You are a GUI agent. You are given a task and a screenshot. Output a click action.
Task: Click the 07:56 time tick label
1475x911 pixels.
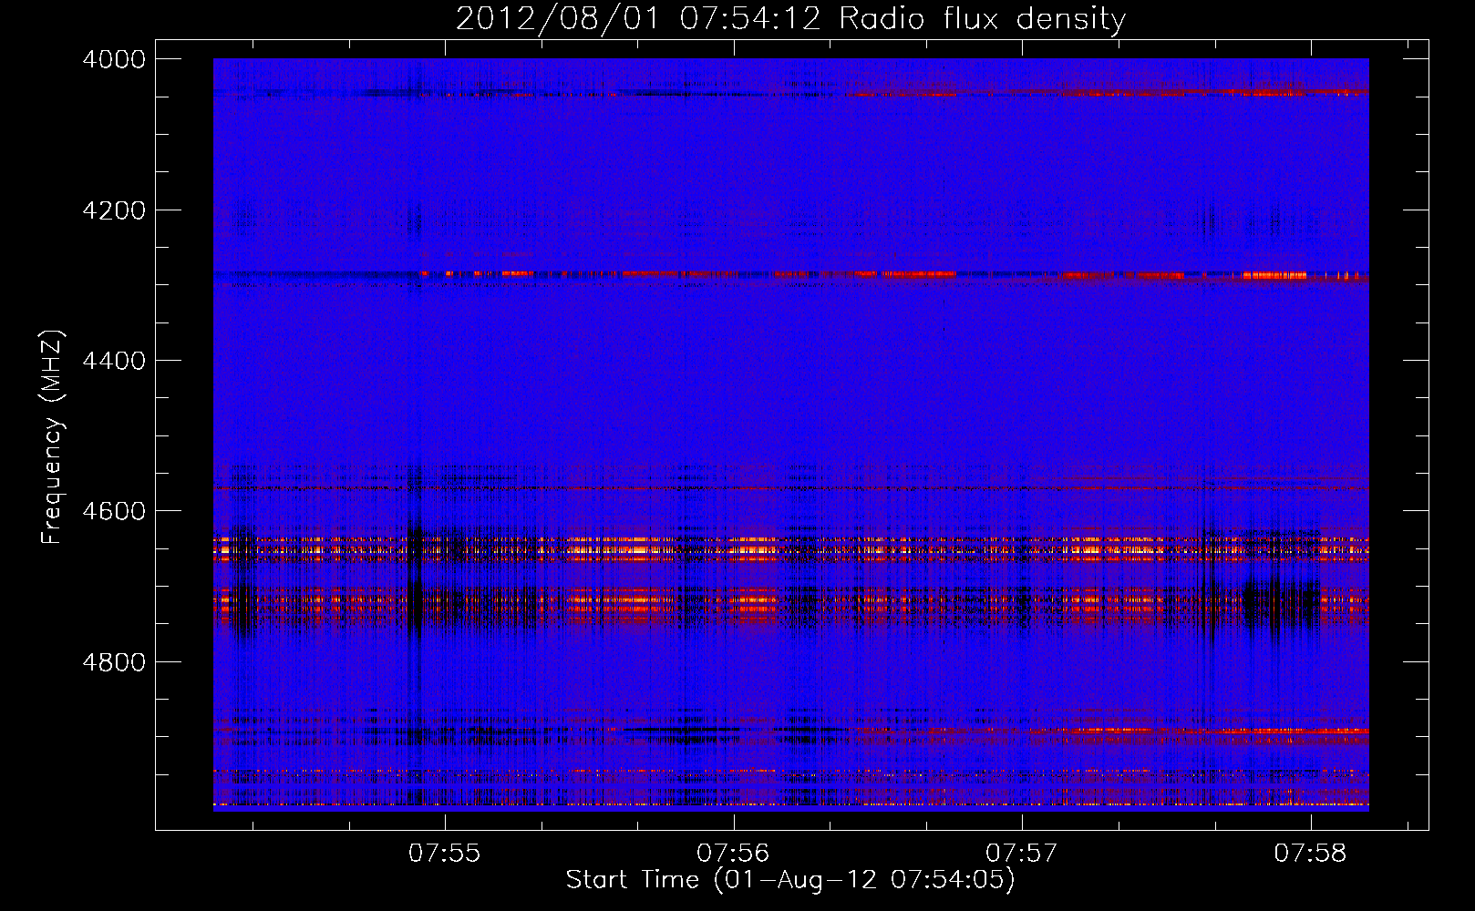click(x=733, y=854)
